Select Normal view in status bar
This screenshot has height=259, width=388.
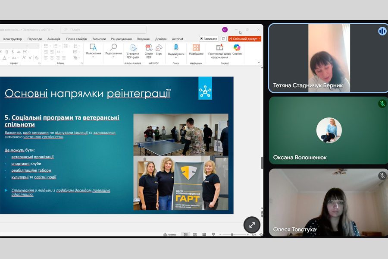pyautogui.click(x=185, y=234)
